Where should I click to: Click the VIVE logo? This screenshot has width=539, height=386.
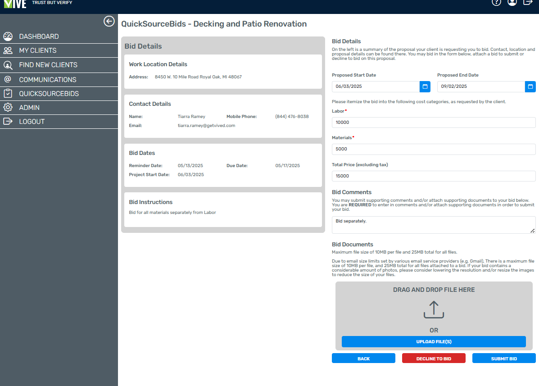pos(15,4)
